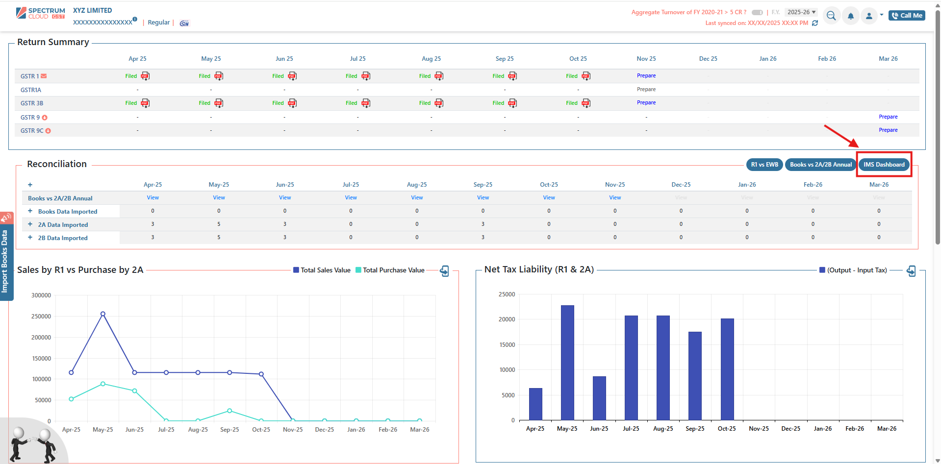Toggle Total Sales Value legend series
The height and width of the screenshot is (464, 941).
point(322,270)
